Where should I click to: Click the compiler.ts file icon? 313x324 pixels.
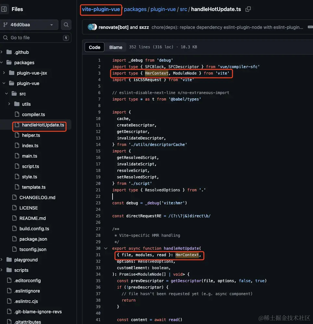coord(17,114)
